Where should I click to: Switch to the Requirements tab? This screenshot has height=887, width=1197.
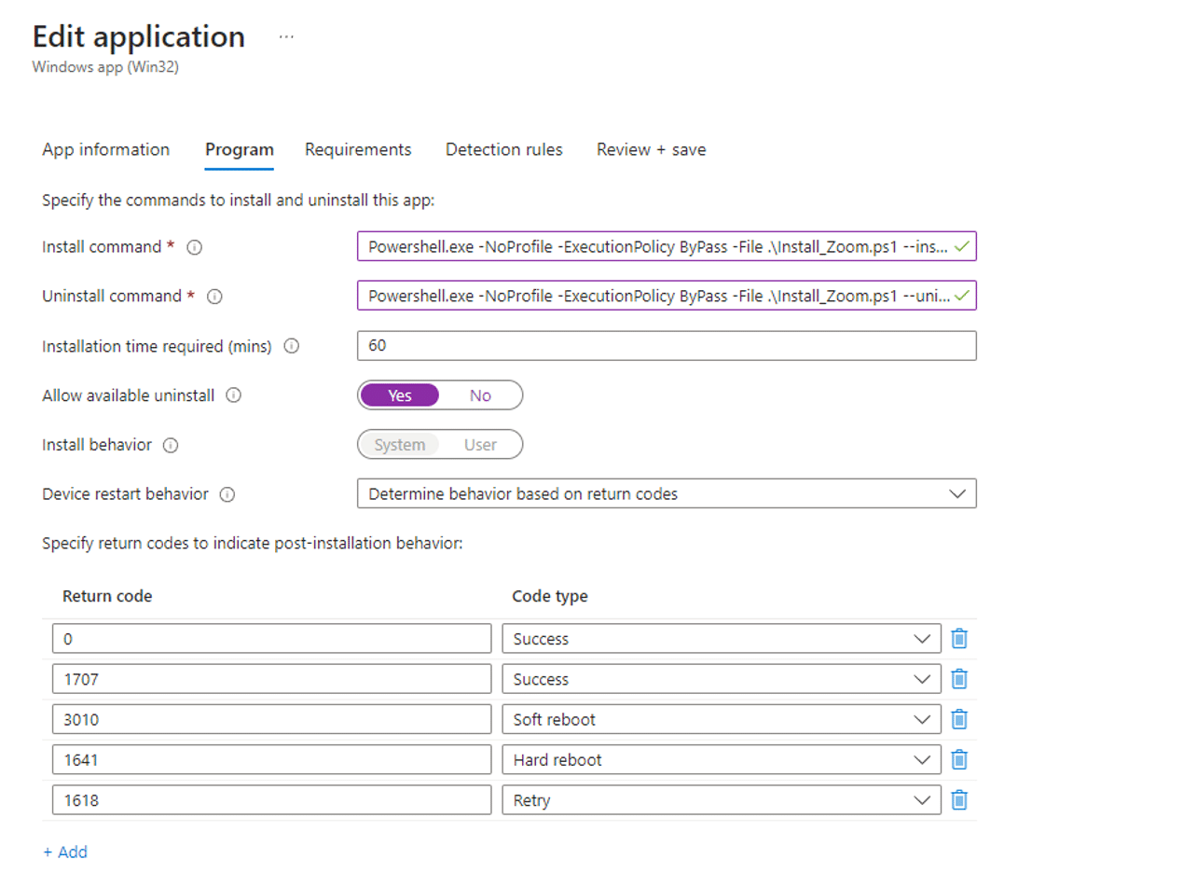point(358,149)
